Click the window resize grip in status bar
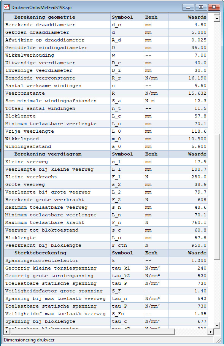The height and width of the screenshot is (346, 224). tap(218, 340)
